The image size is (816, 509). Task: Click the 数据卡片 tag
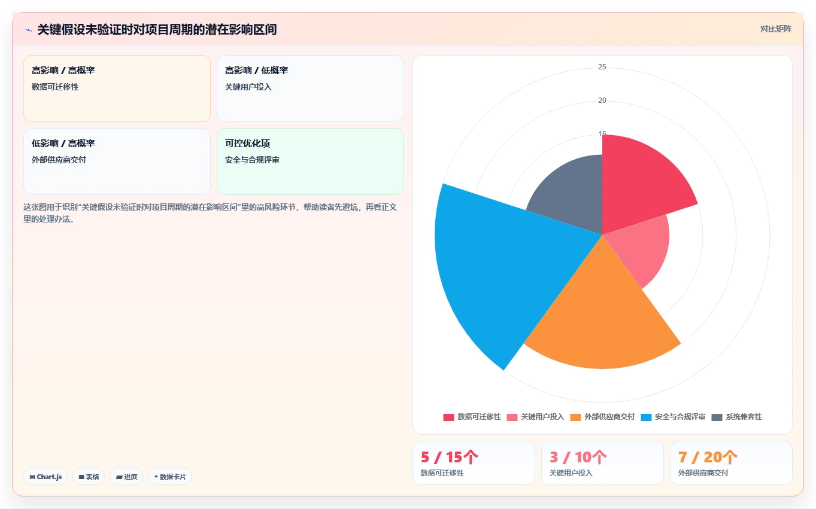pyautogui.click(x=170, y=477)
